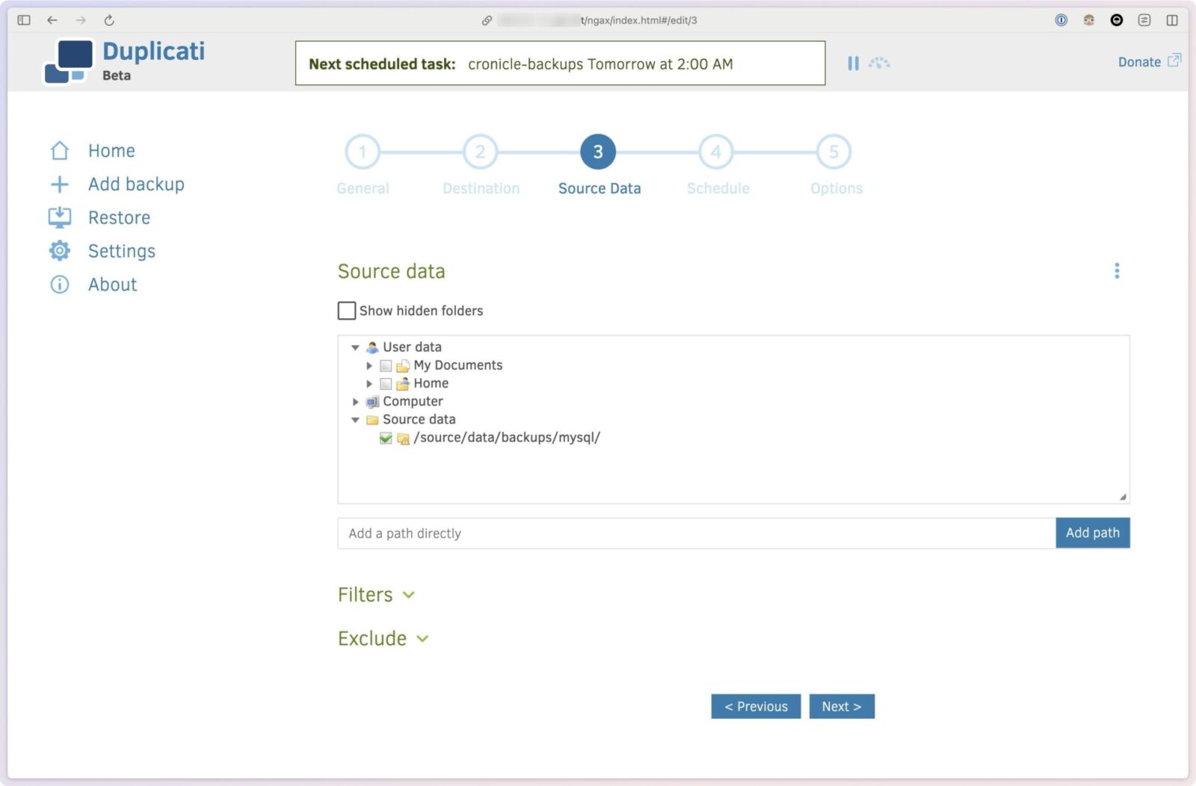
Task: Click the Add path button
Action: click(x=1092, y=533)
